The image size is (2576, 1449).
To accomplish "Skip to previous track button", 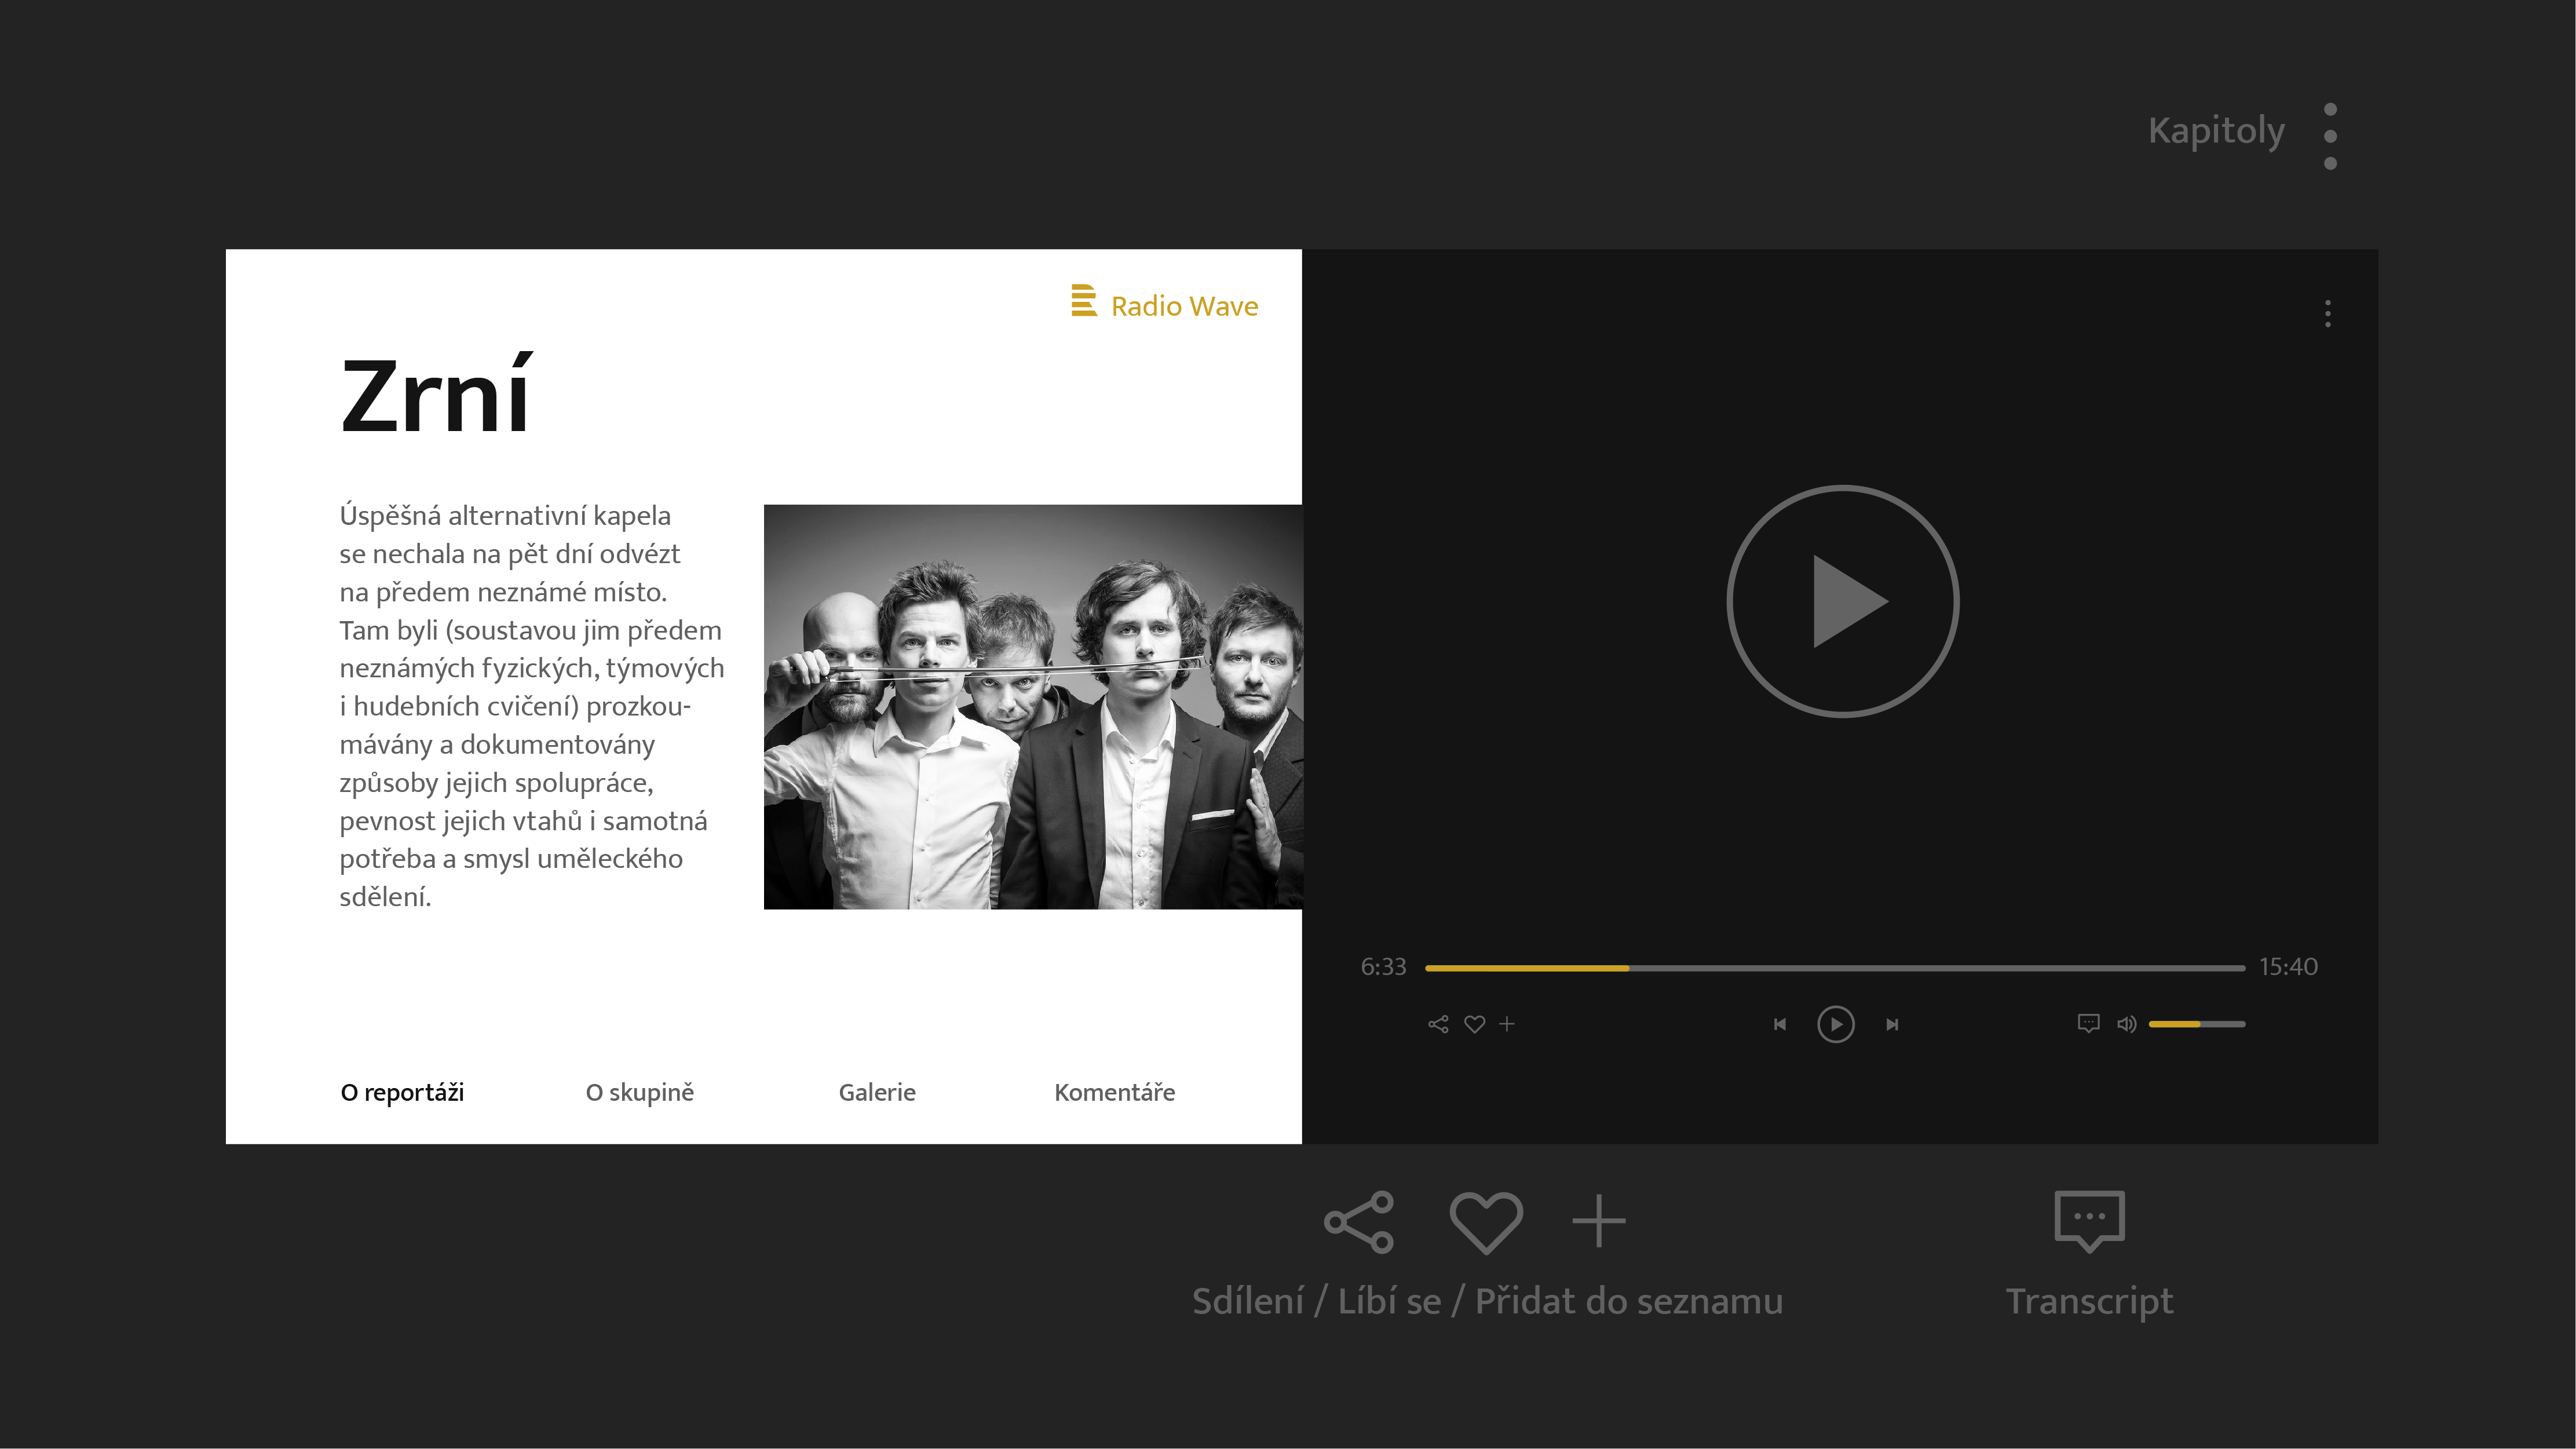I will [1780, 1024].
